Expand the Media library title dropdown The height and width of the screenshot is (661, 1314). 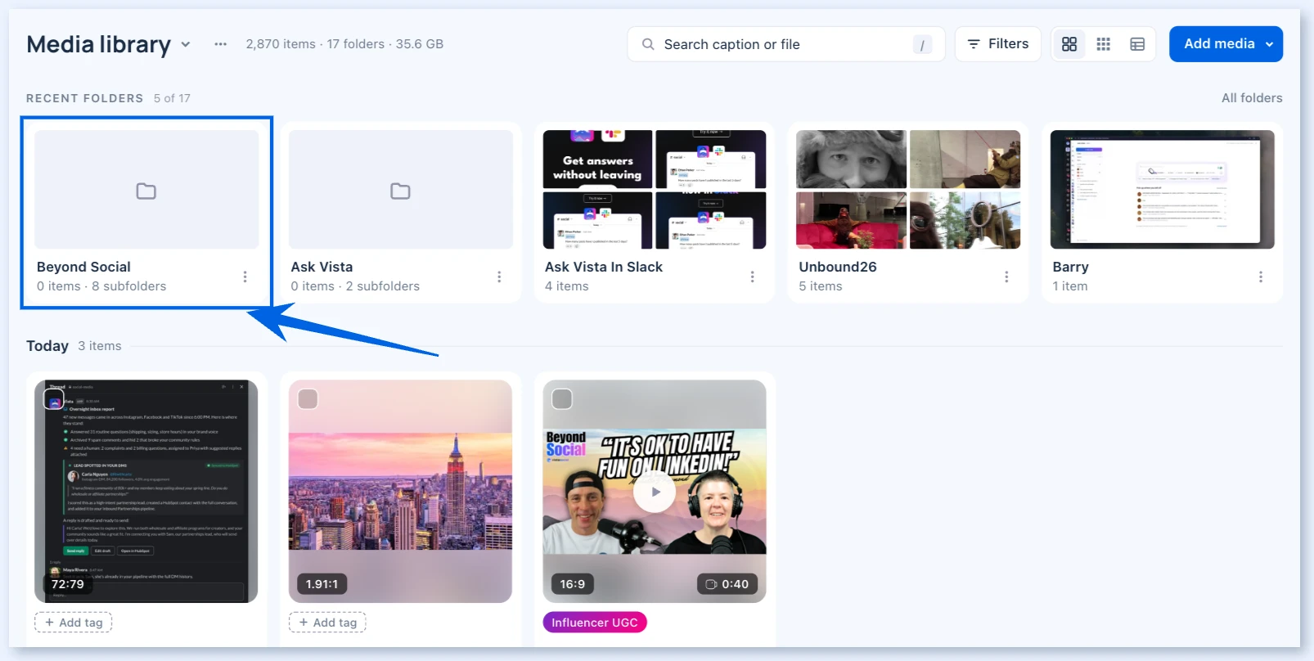tap(186, 44)
